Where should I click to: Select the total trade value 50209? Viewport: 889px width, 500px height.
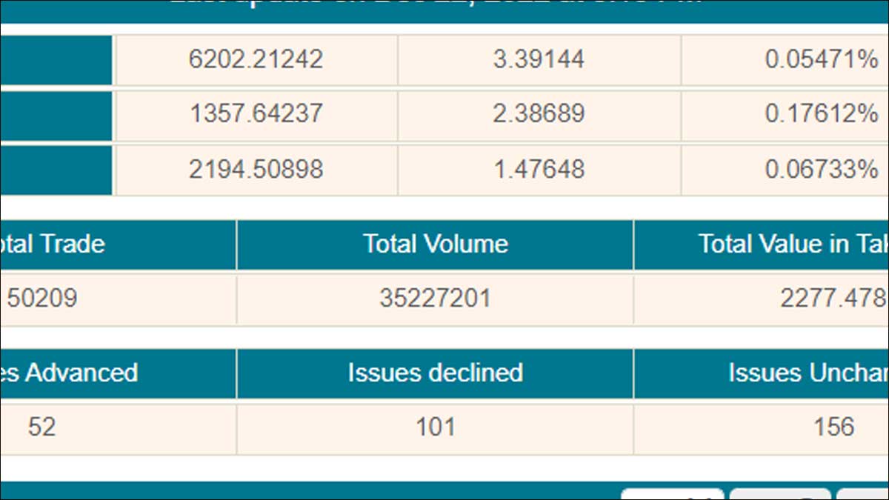(x=42, y=299)
